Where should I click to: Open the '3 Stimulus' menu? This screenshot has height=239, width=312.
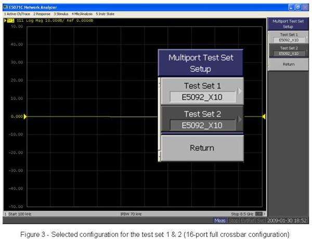(x=61, y=14)
